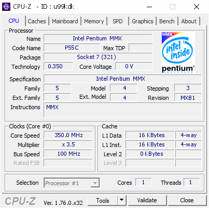Open the Bench tab
209x208 pixels.
tap(167, 21)
